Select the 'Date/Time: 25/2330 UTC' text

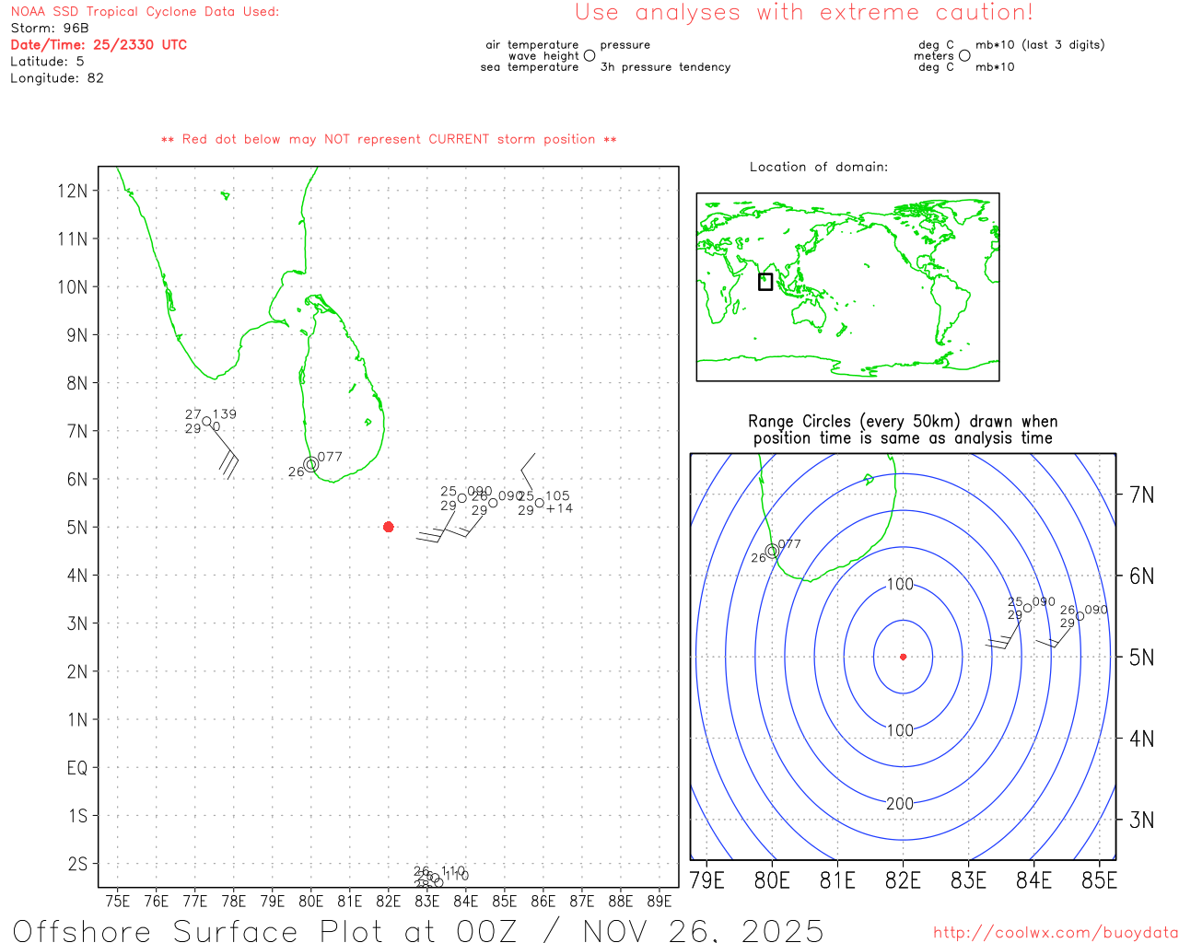[x=99, y=45]
